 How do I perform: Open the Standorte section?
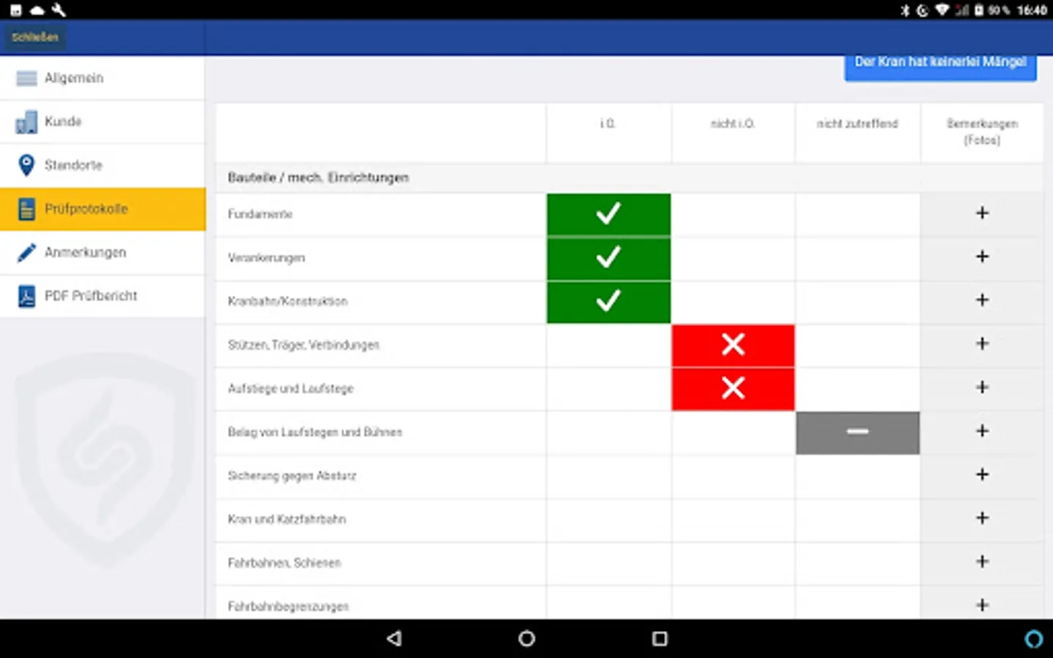[x=102, y=165]
